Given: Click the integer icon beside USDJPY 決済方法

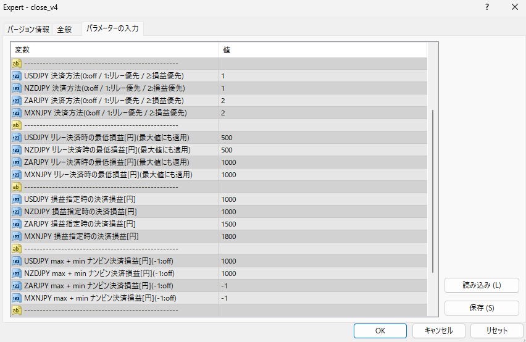Looking at the screenshot, I should tap(17, 76).
